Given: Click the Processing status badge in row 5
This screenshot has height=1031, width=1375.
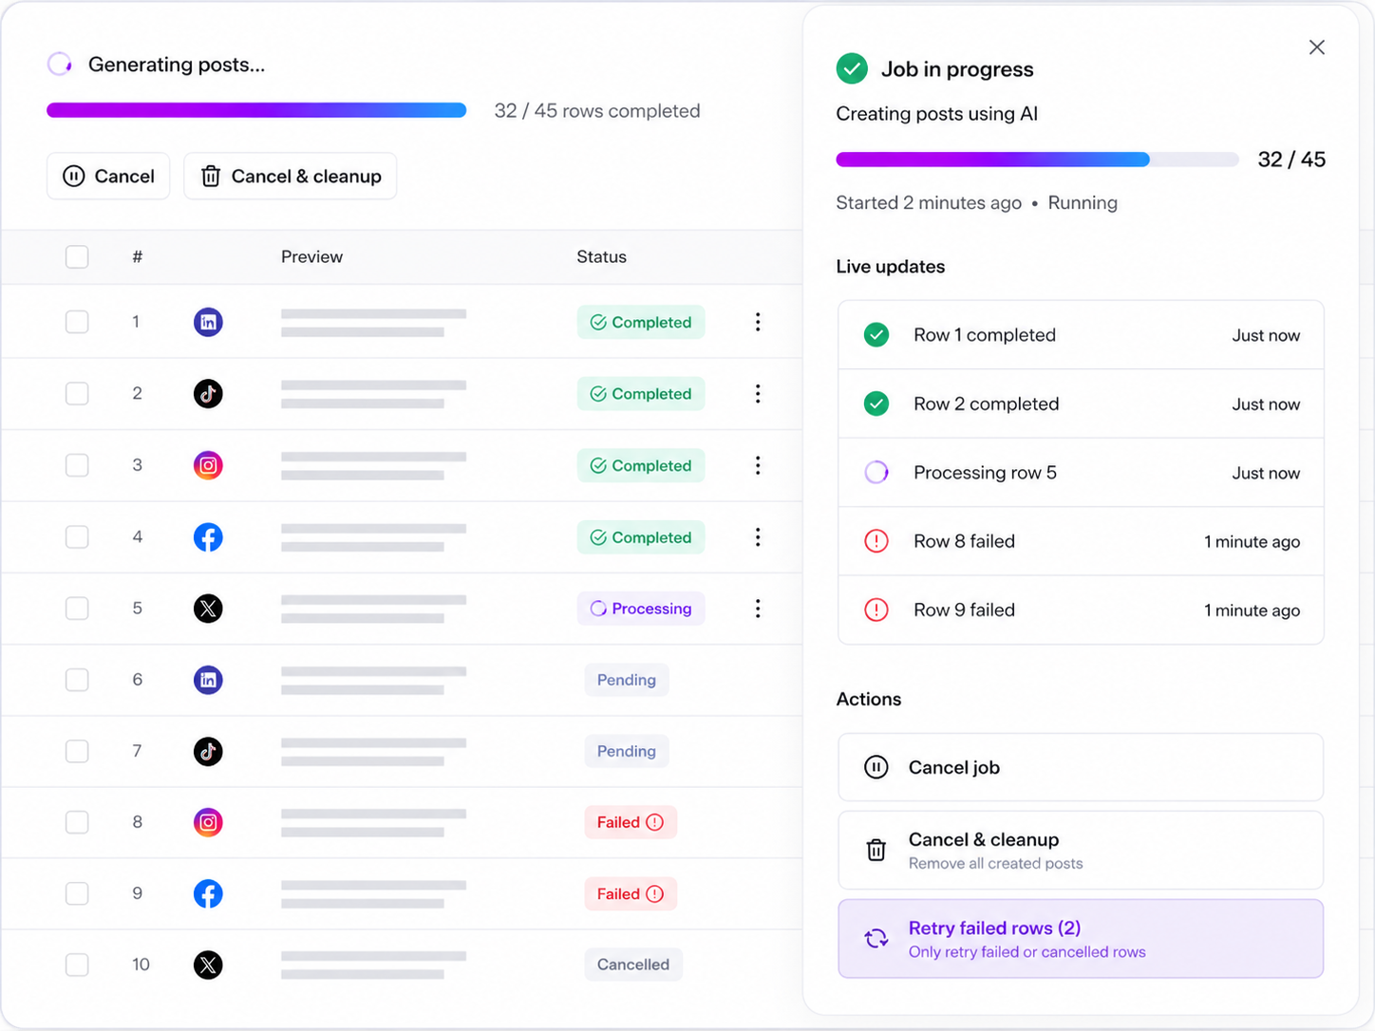Looking at the screenshot, I should (x=641, y=609).
